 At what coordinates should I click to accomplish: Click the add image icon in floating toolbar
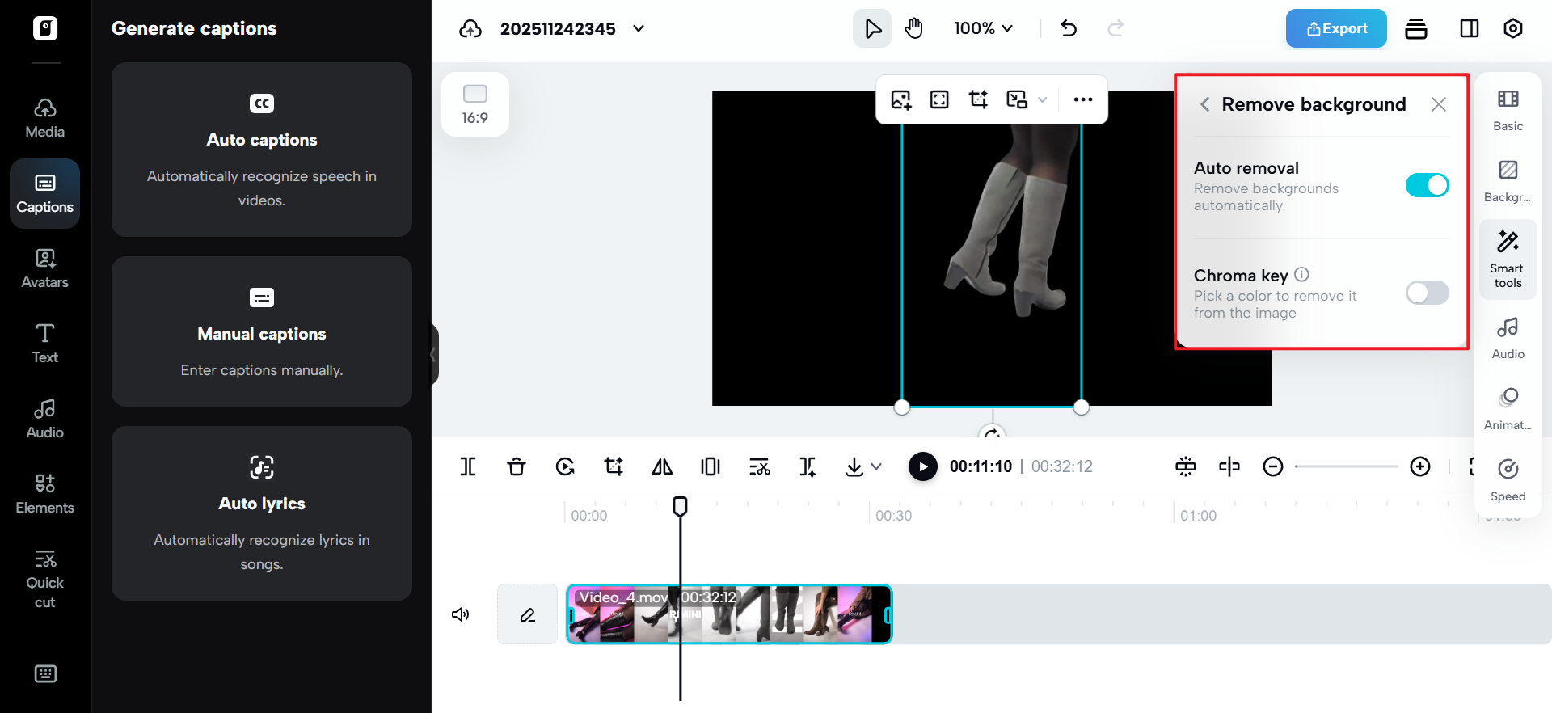(x=901, y=99)
